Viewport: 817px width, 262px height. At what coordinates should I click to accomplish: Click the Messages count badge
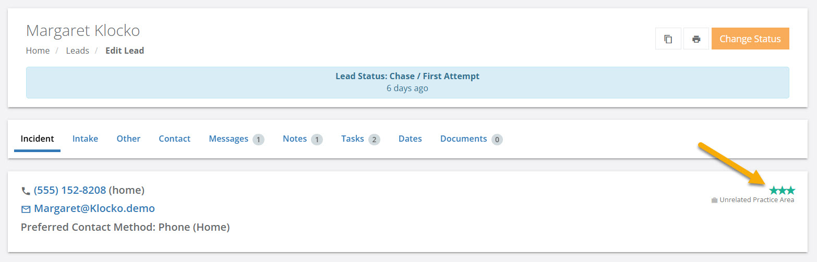(x=258, y=139)
